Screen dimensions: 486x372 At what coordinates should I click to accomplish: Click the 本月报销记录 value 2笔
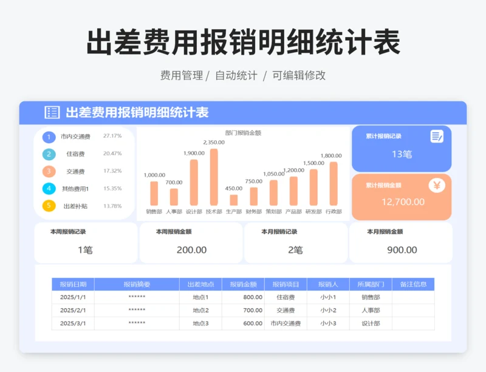pos(295,249)
